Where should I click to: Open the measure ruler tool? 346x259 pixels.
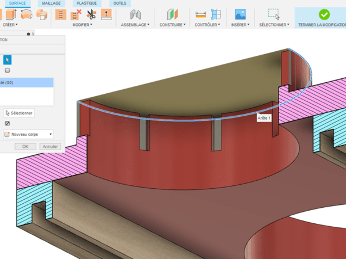tap(201, 14)
